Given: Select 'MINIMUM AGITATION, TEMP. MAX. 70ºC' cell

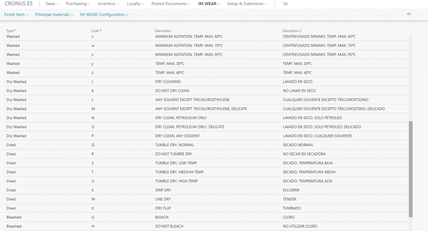Looking at the screenshot, I should click(189, 45).
